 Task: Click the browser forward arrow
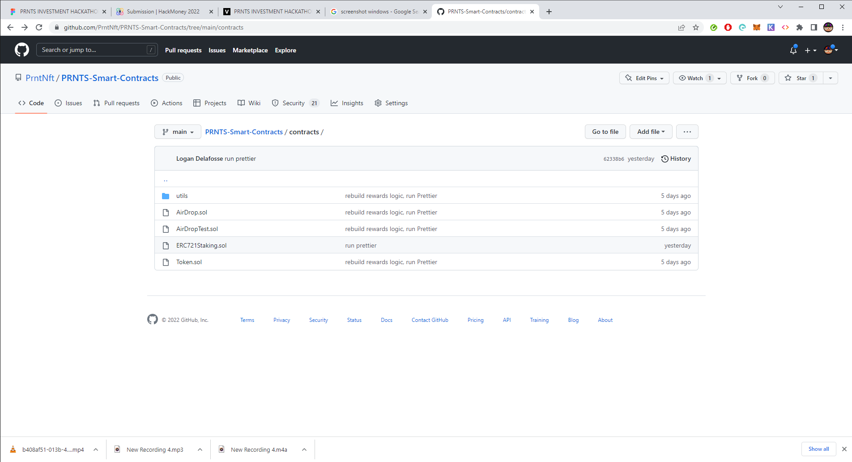(25, 27)
